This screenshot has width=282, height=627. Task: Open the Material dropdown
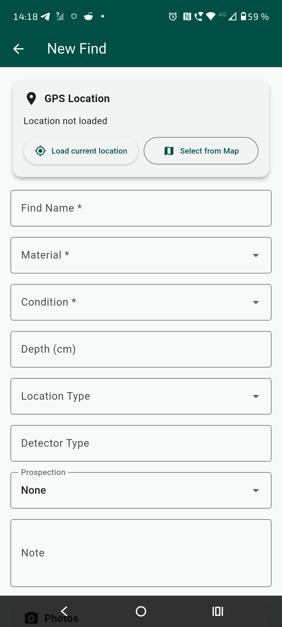[141, 255]
